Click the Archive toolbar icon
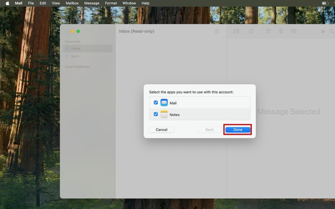Image resolution: width=335 pixels, height=209 pixels. [x=268, y=31]
